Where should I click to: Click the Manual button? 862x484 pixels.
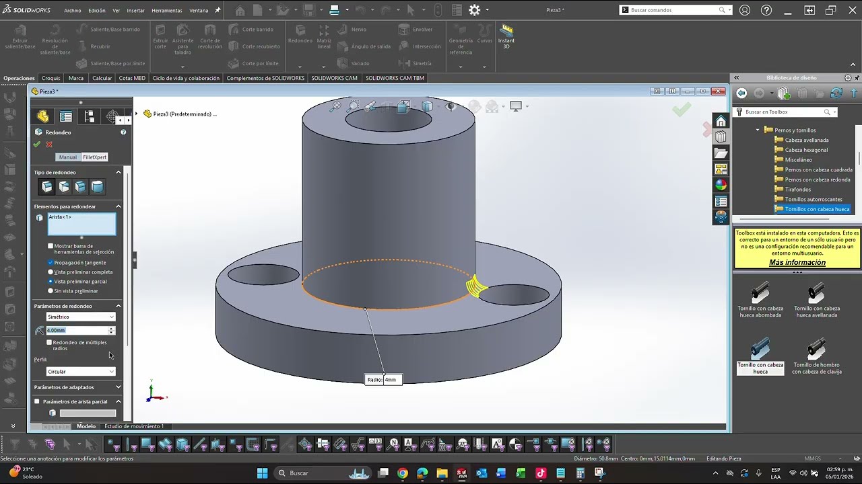click(x=68, y=157)
